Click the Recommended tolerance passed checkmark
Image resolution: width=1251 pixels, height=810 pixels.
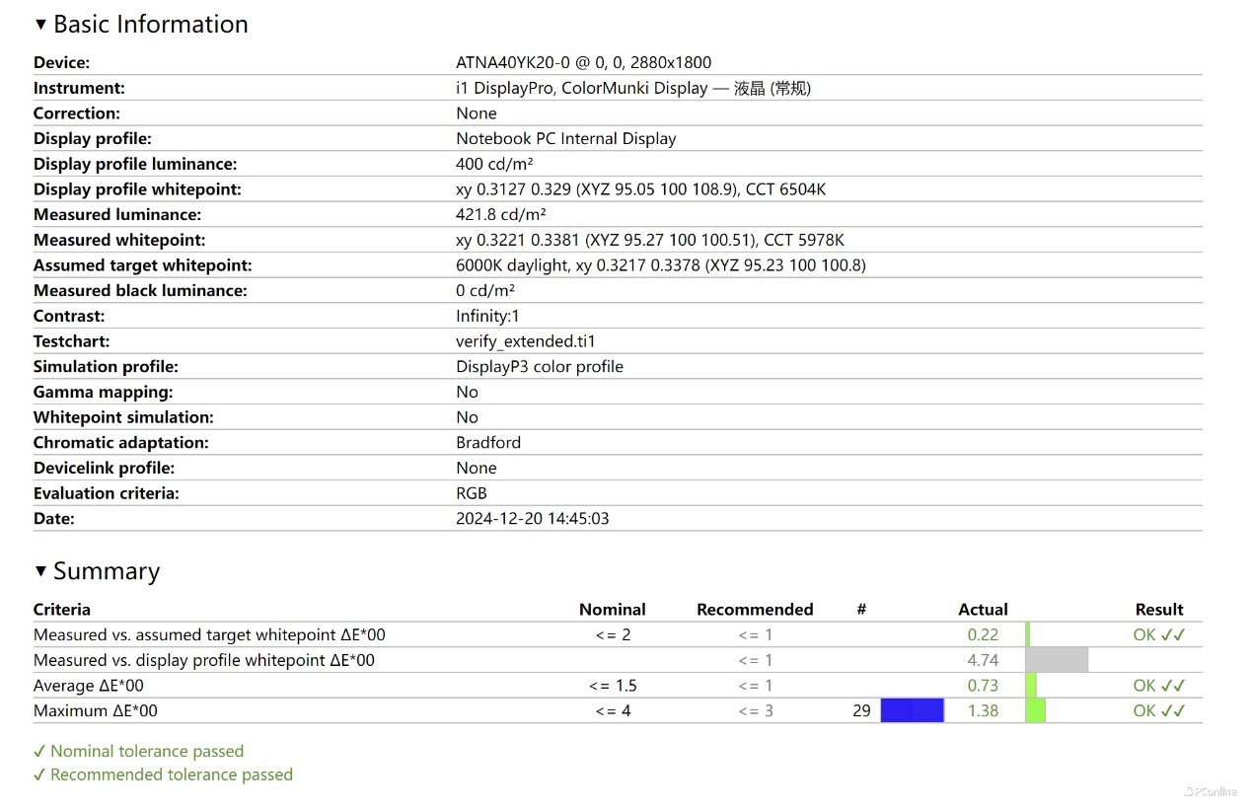(39, 774)
